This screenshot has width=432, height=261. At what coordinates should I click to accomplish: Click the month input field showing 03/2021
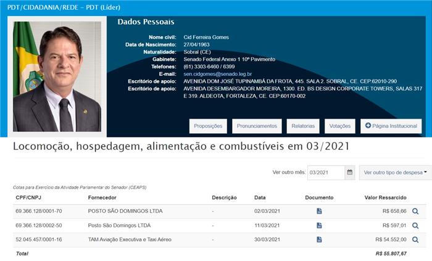[x=326, y=173]
